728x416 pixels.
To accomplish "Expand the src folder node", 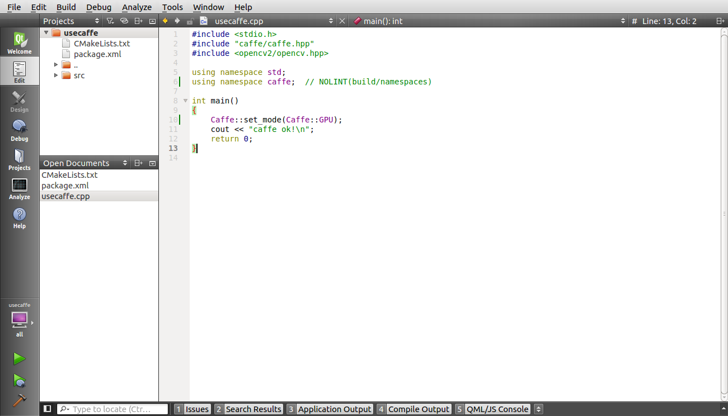I will point(56,75).
